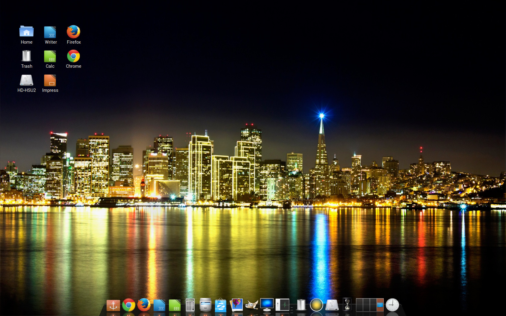Open Chrome from the dock
The image size is (506, 316).
coord(129,305)
